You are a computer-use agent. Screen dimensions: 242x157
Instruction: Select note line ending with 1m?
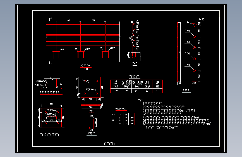pos(171,117)
